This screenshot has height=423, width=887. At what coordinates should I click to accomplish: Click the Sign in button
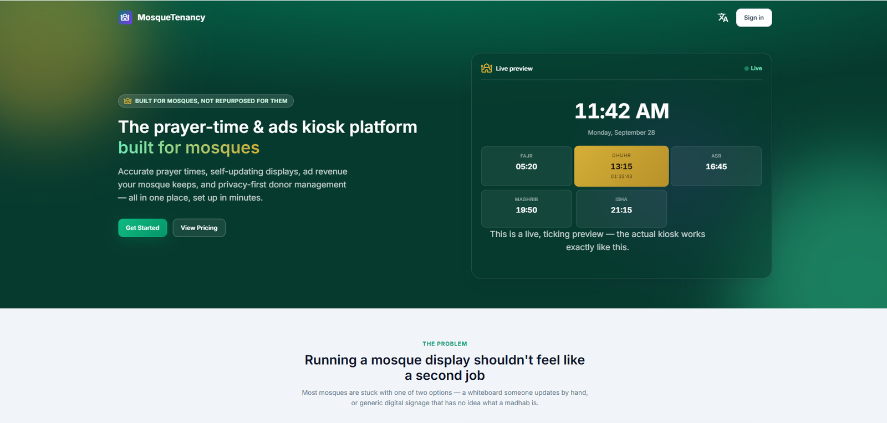(753, 18)
